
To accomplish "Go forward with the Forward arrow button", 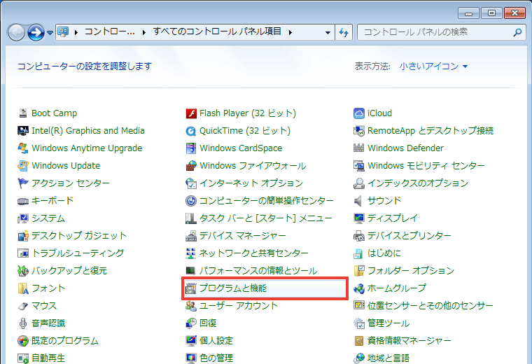I will (x=36, y=33).
